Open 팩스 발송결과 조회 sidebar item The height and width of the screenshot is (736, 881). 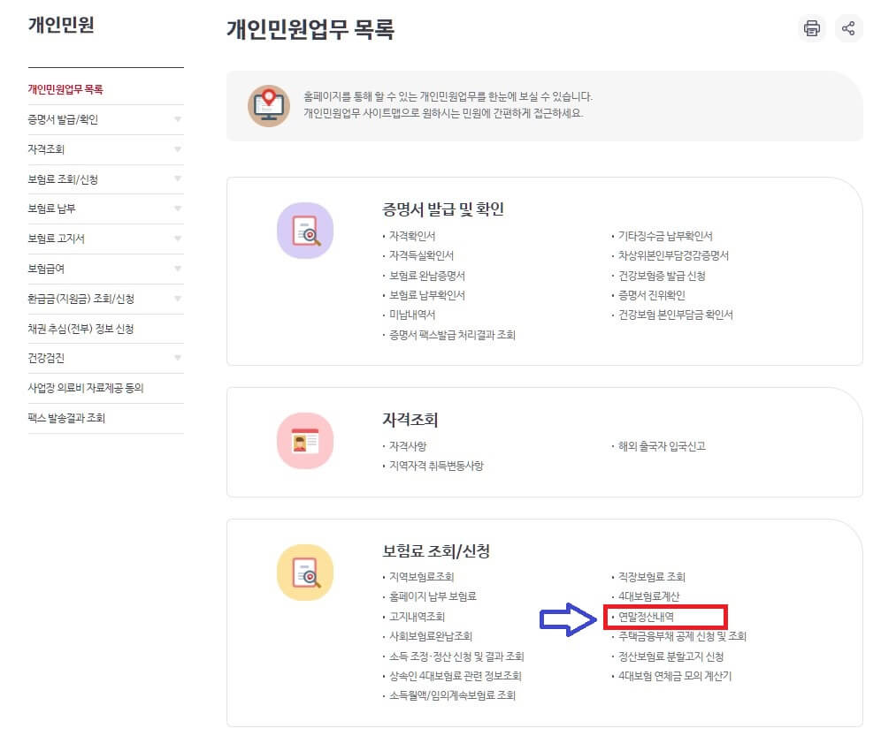coord(66,418)
